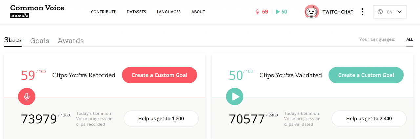Click Help us get to 1,200
Image resolution: width=420 pixels, height=139 pixels.
tap(161, 119)
